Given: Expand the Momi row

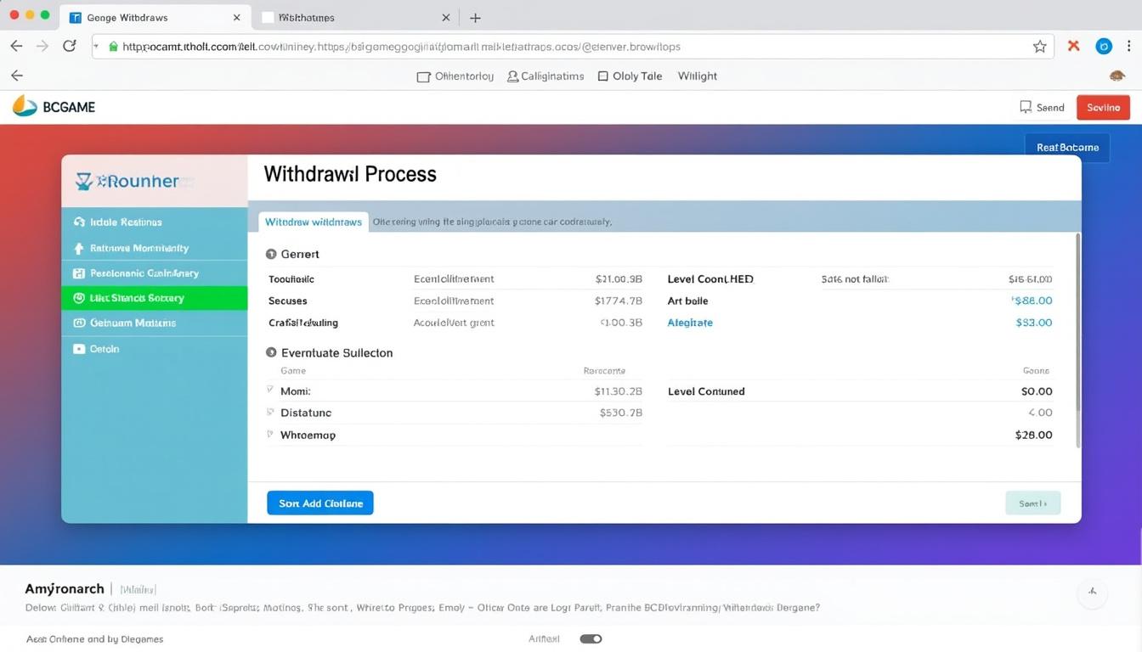Looking at the screenshot, I should coord(270,391).
